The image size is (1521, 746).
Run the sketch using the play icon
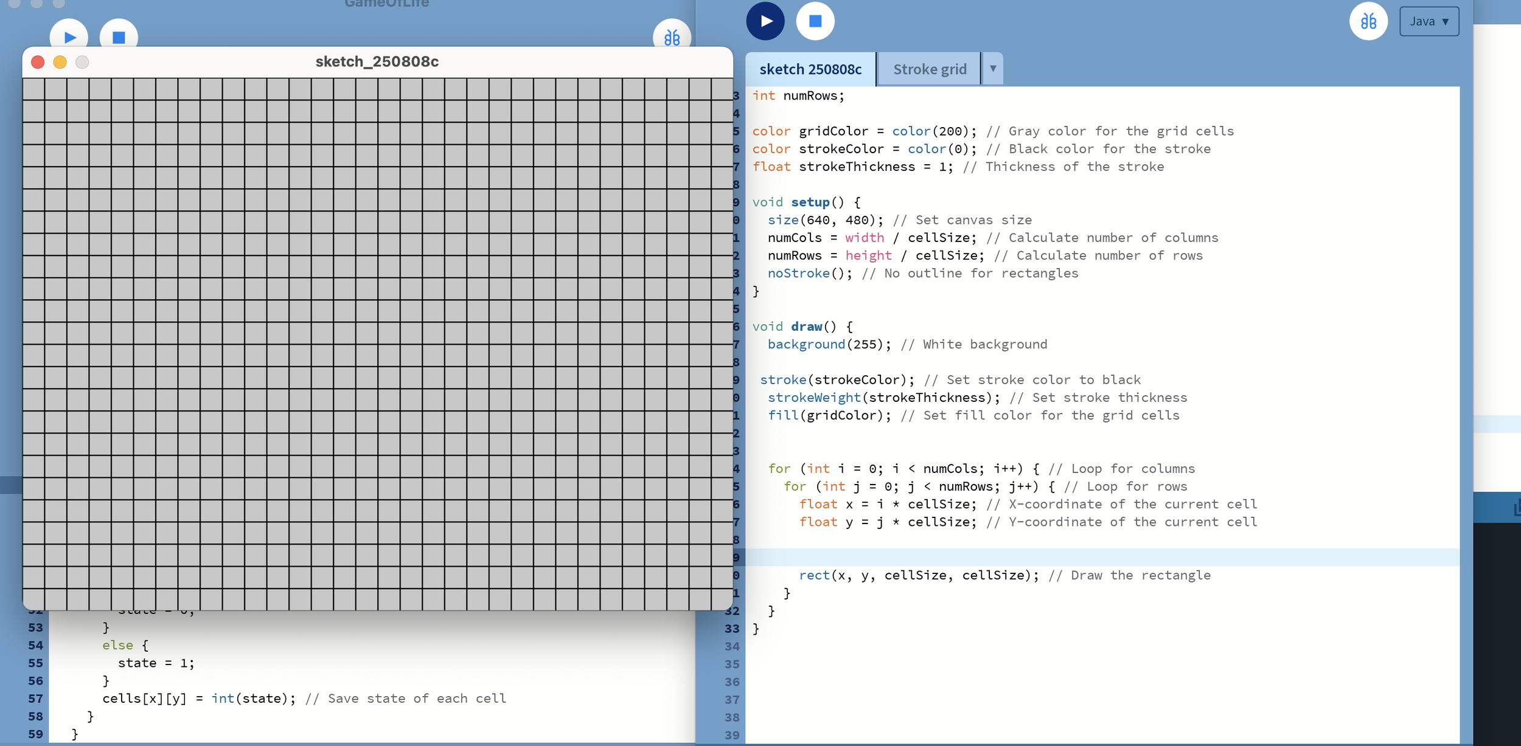[x=765, y=20]
